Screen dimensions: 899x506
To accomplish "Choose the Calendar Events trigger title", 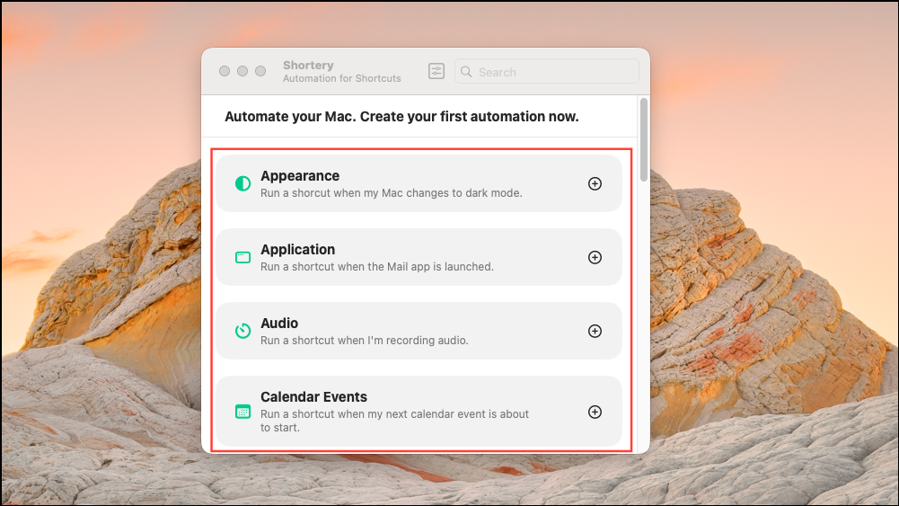I will click(x=313, y=397).
